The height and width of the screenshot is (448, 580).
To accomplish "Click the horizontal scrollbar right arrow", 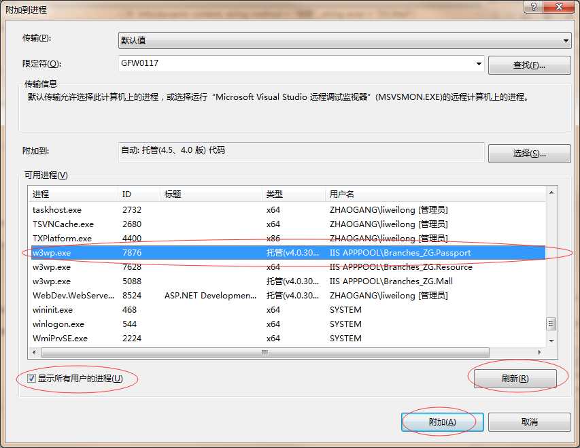I will point(539,352).
